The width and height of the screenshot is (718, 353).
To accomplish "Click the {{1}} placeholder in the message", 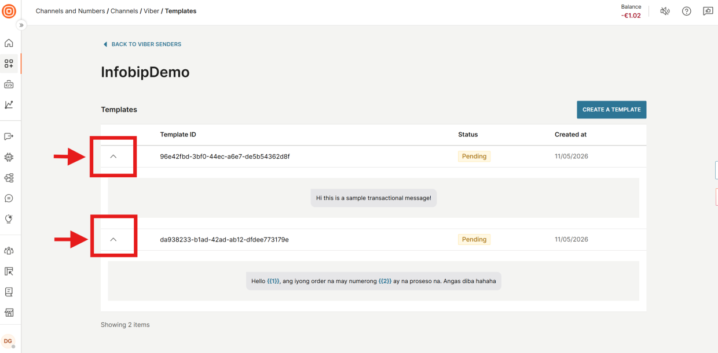I will [x=273, y=281].
